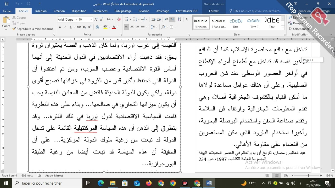Apply the Titre 2 style

pyautogui.click(x=254, y=23)
